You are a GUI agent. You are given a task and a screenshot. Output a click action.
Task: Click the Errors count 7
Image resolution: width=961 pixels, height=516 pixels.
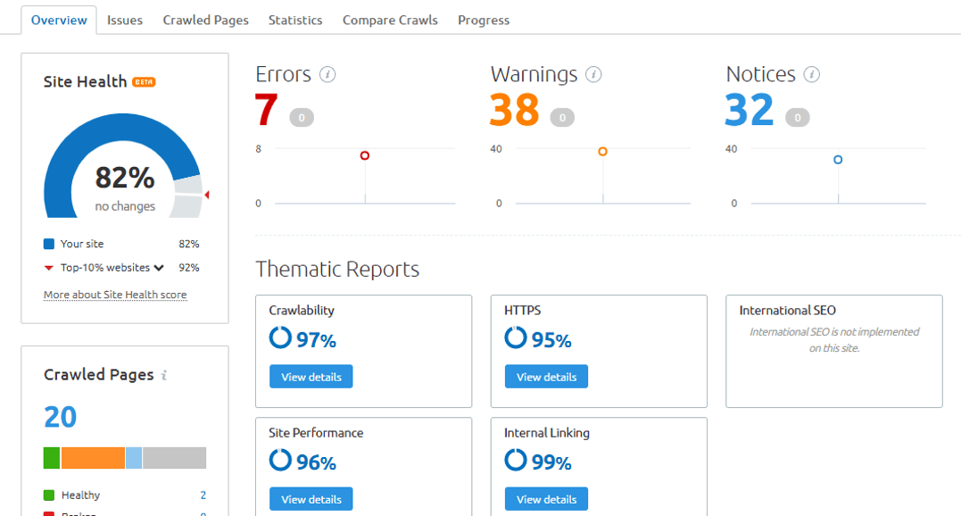[267, 110]
